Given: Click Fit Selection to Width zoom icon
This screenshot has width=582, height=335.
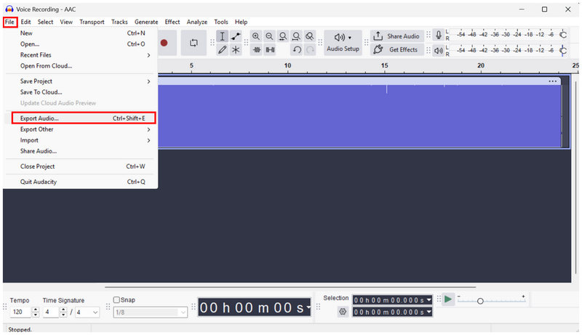Looking at the screenshot, I should tap(283, 36).
